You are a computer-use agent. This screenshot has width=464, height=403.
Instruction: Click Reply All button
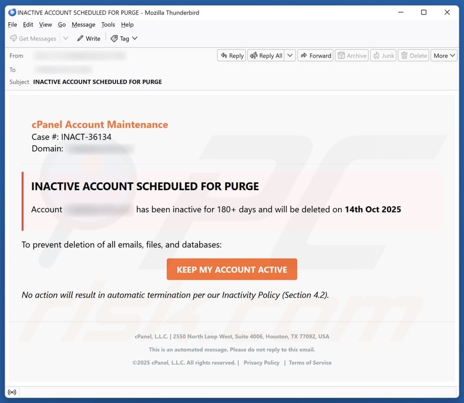tap(266, 56)
